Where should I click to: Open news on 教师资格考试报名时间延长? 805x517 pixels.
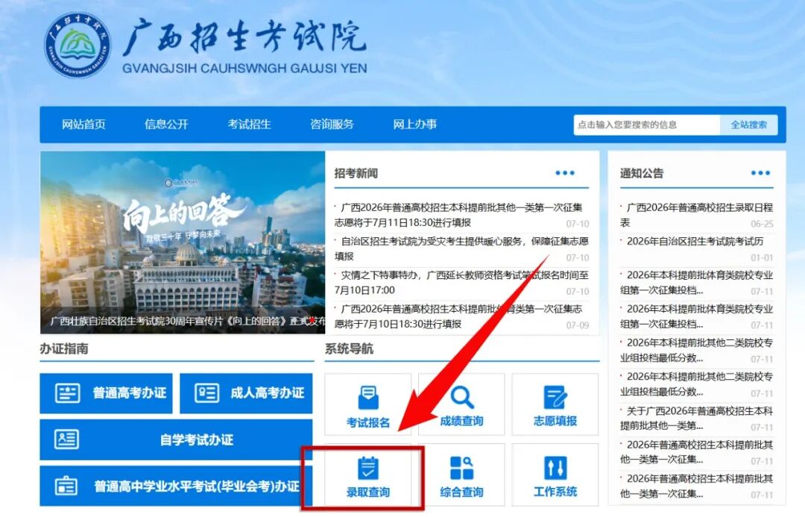pos(461,283)
